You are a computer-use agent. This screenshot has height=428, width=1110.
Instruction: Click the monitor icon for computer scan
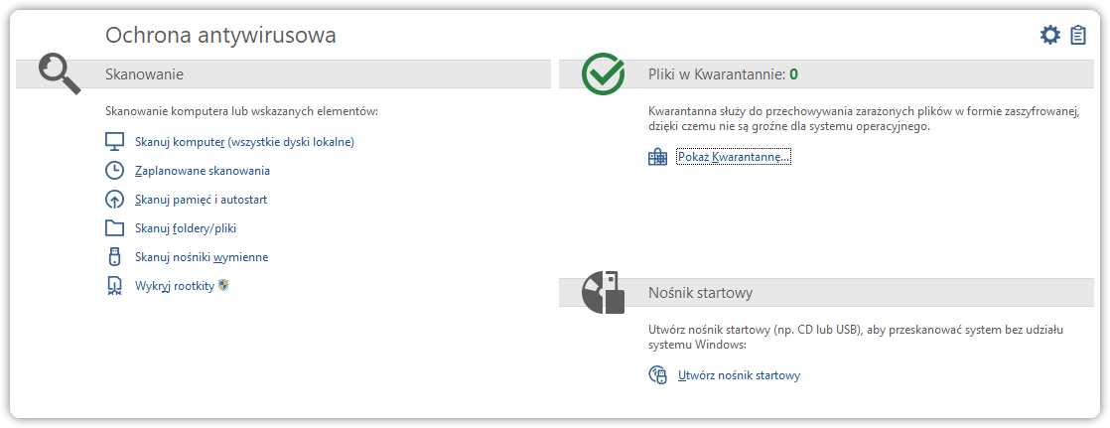pos(114,142)
